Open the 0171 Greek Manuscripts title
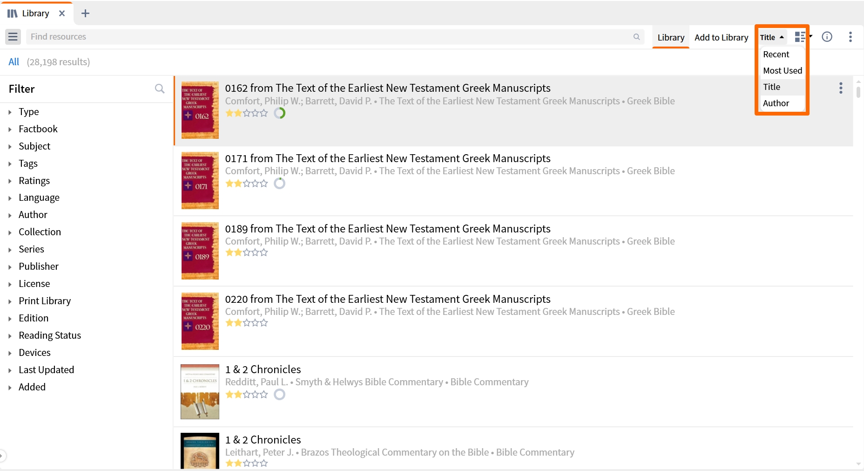This screenshot has height=471, width=864. 388,158
